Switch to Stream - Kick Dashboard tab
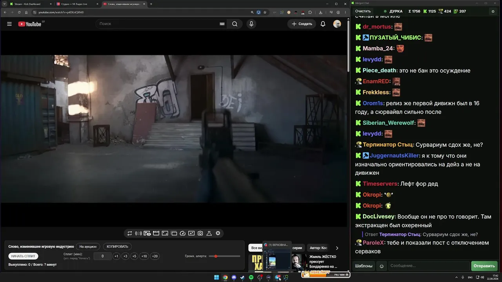502x282 pixels. (31, 4)
